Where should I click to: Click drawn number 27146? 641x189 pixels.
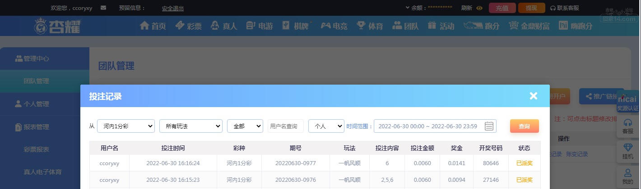pos(491,180)
